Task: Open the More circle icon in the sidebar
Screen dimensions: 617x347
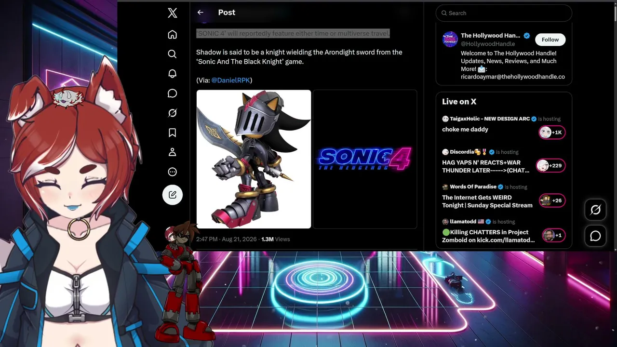Action: coord(172,172)
